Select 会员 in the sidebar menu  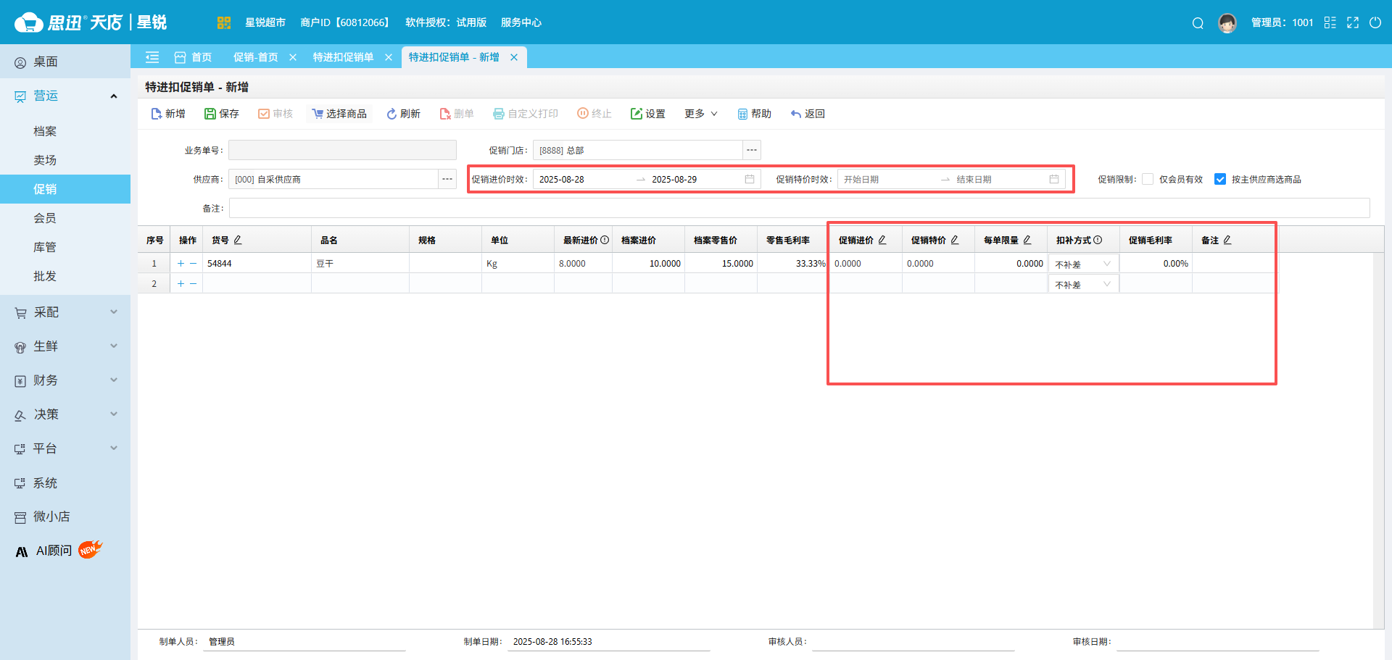click(45, 218)
